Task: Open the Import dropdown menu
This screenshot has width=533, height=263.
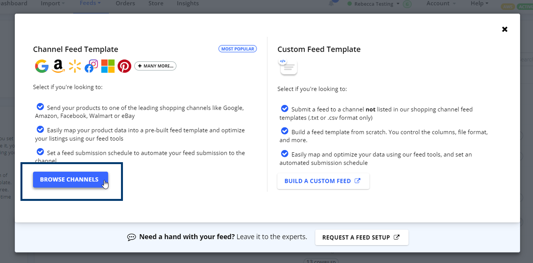Action: tap(52, 3)
